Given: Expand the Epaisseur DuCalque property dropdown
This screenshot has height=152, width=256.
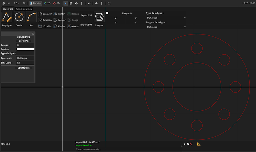Looking at the screenshot, I should point(25,58).
